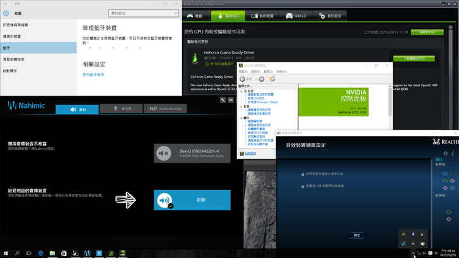Select the Surround, PhysX tree item
The width and height of the screenshot is (459, 258).
[x=262, y=103]
